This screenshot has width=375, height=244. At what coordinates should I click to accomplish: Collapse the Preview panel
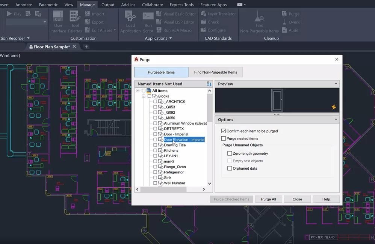pos(336,83)
